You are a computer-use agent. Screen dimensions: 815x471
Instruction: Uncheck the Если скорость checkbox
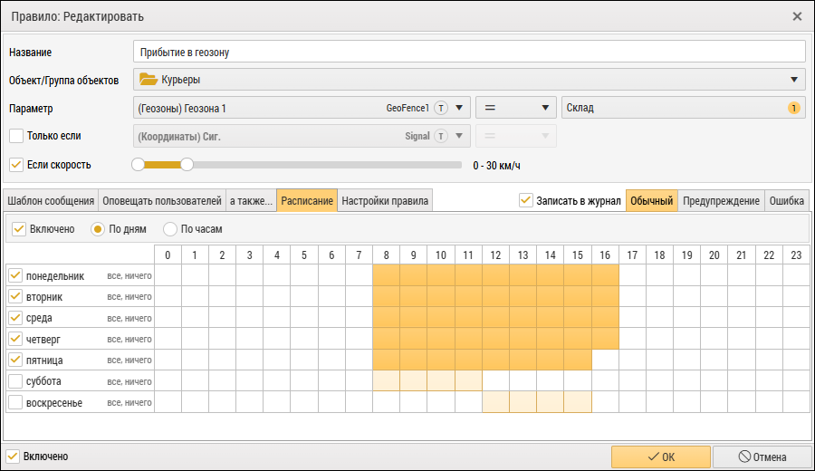(x=15, y=165)
